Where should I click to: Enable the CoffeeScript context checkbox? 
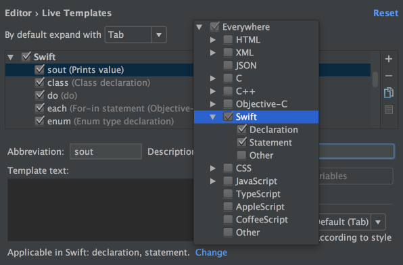[x=228, y=220]
